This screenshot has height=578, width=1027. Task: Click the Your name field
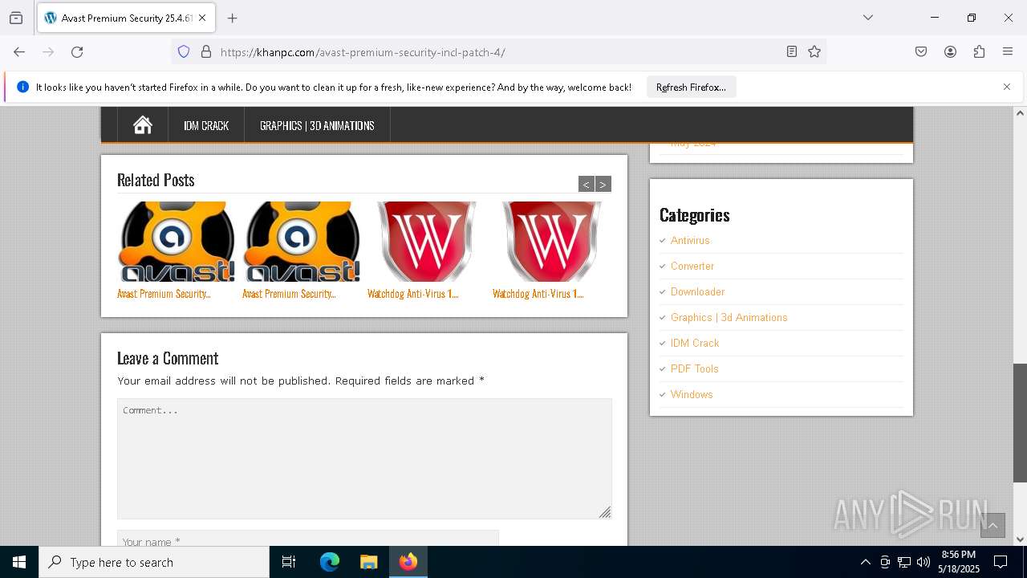[308, 539]
